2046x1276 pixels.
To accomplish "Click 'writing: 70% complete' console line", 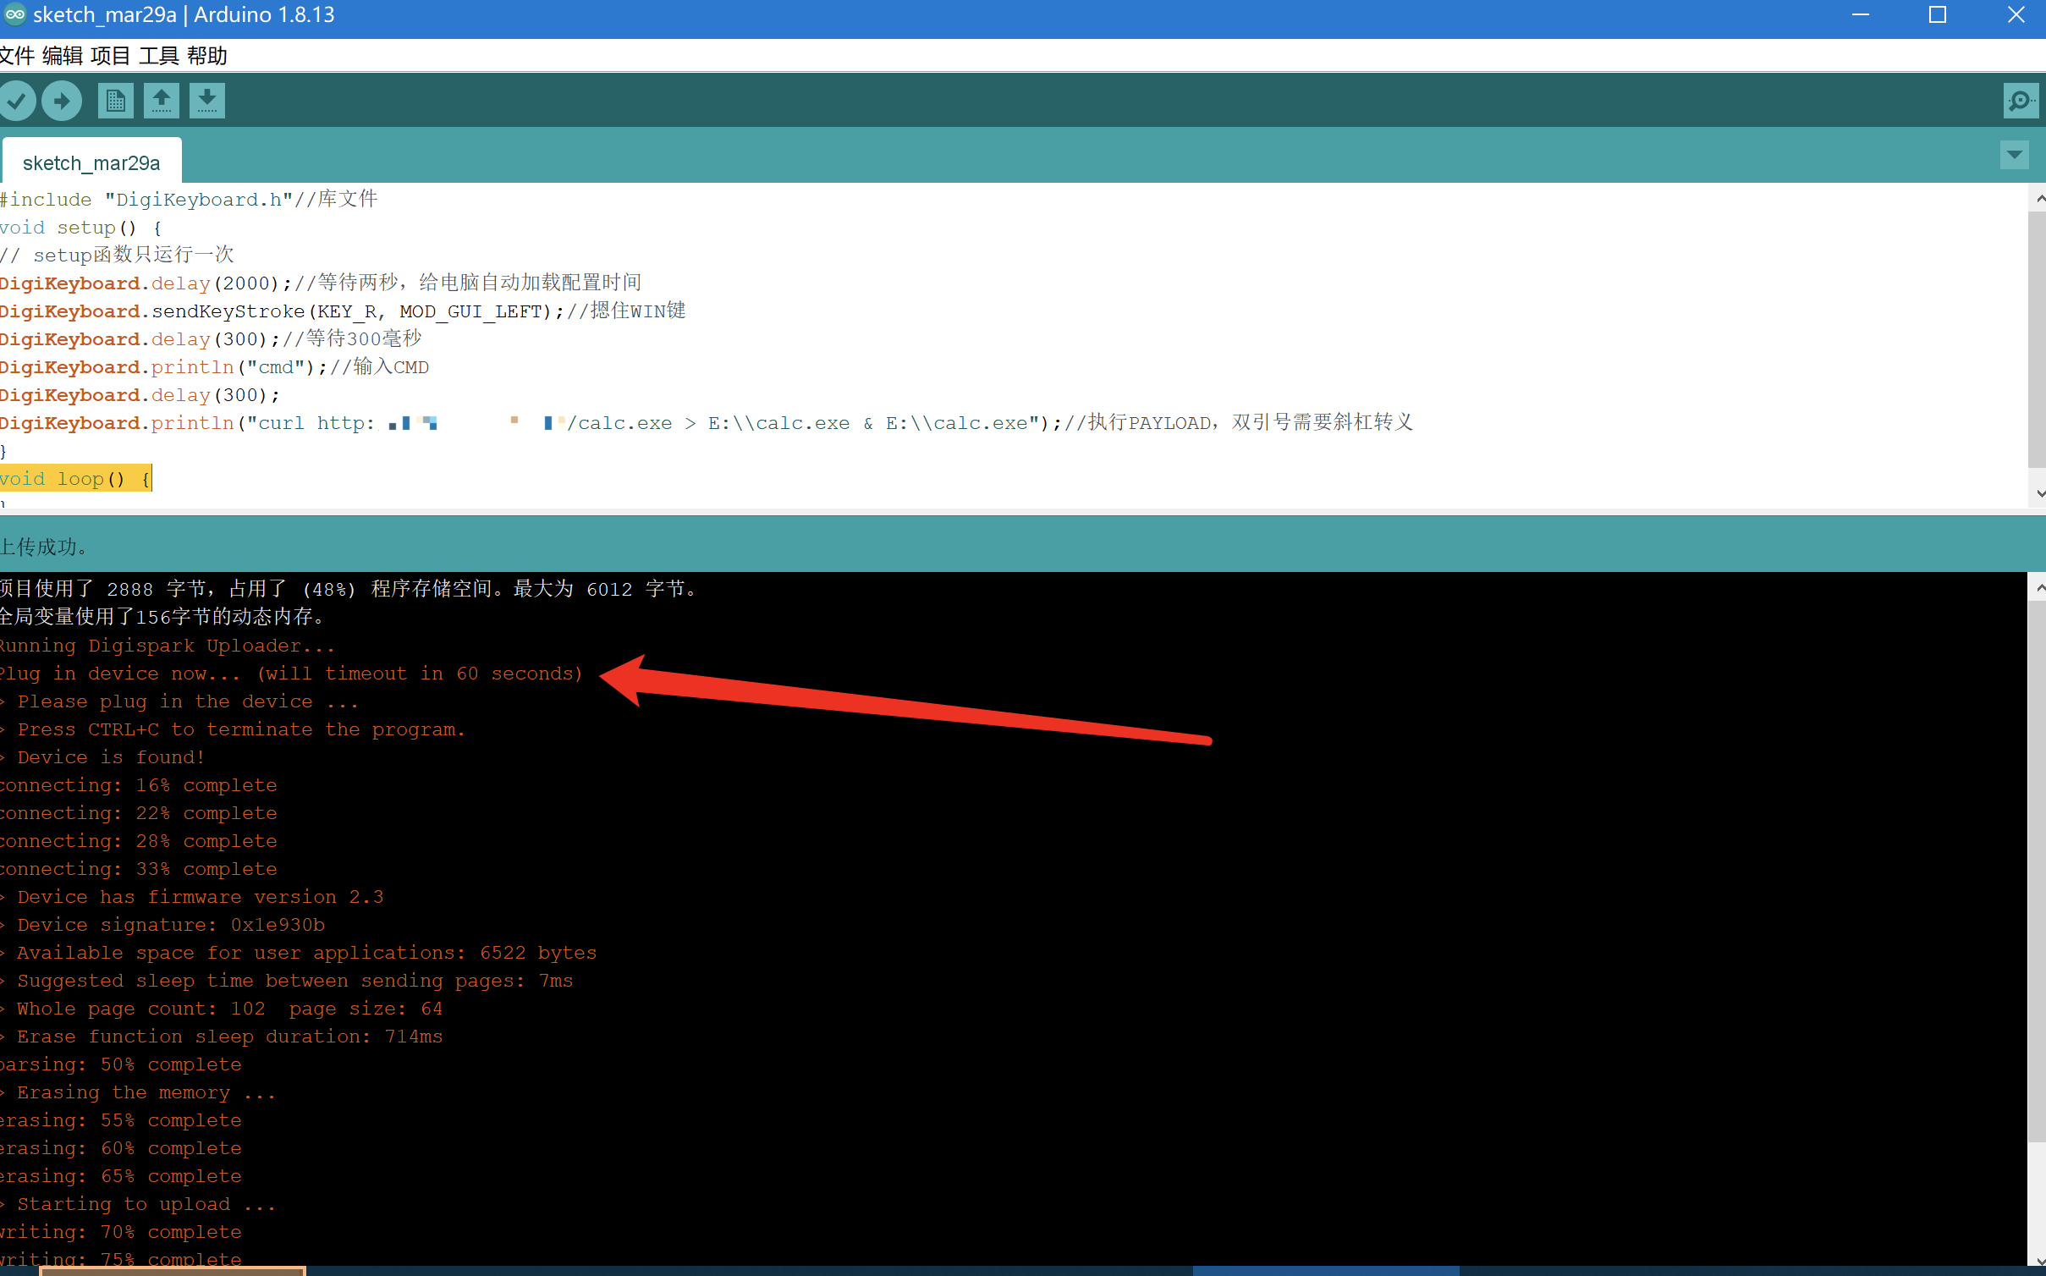I will coord(121,1232).
